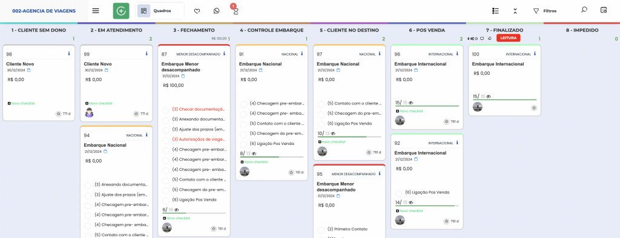Click info icon on card 97
The image size is (620, 238).
(x=379, y=53)
